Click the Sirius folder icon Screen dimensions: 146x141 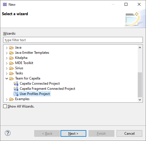[11, 68]
